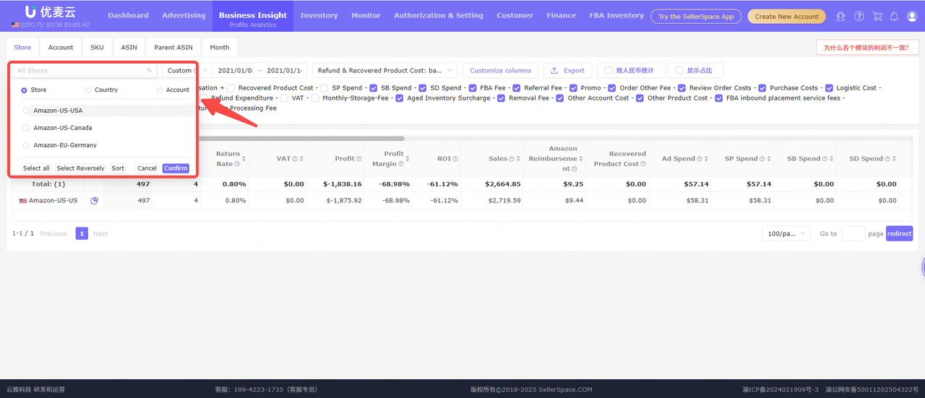The image size is (925, 398).
Task: Uncheck the Referral Fee checkbox
Action: coord(517,88)
